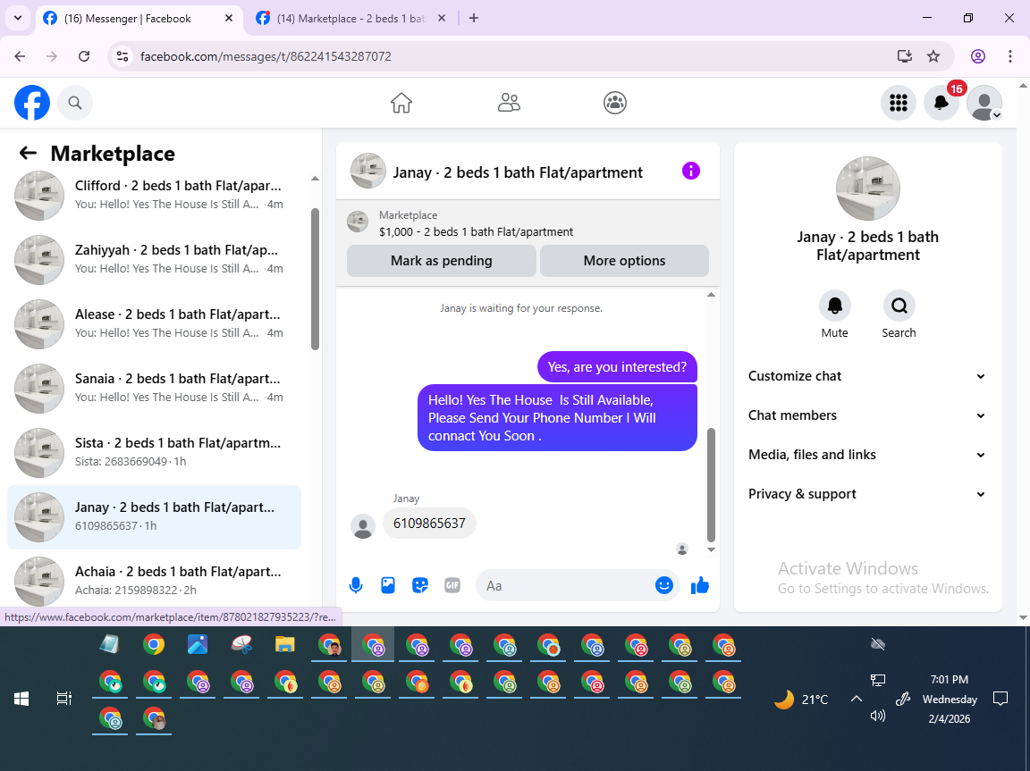The height and width of the screenshot is (771, 1030).
Task: Open File Explorer from the taskbar
Action: [x=284, y=644]
